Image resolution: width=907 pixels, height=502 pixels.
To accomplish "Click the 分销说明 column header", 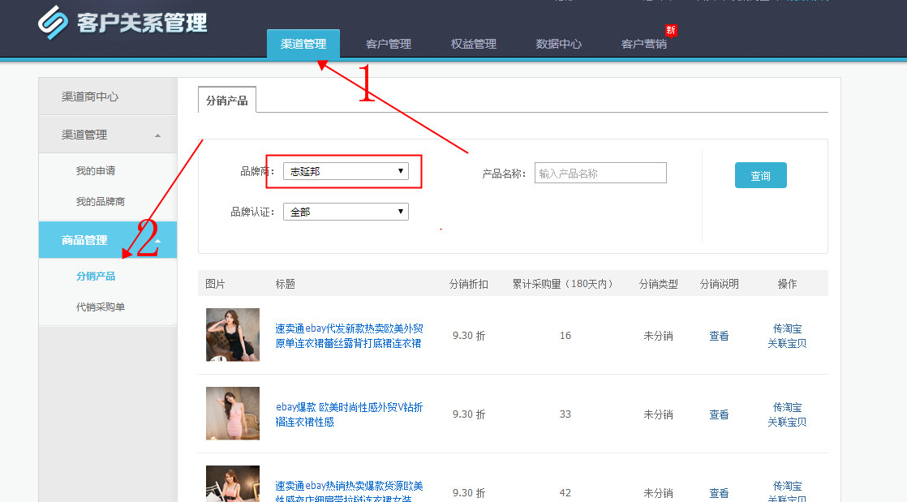I will point(719,284).
